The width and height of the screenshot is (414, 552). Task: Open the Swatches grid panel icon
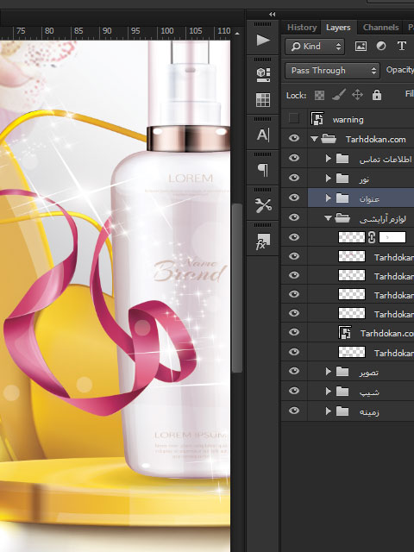[x=263, y=100]
